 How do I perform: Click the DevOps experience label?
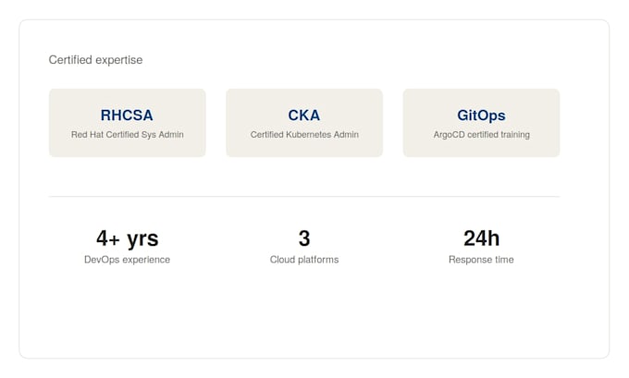click(x=127, y=260)
